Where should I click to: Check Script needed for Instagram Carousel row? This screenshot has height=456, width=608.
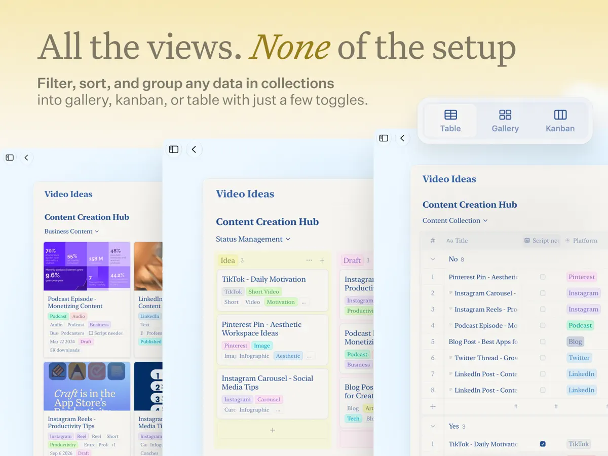pos(543,293)
